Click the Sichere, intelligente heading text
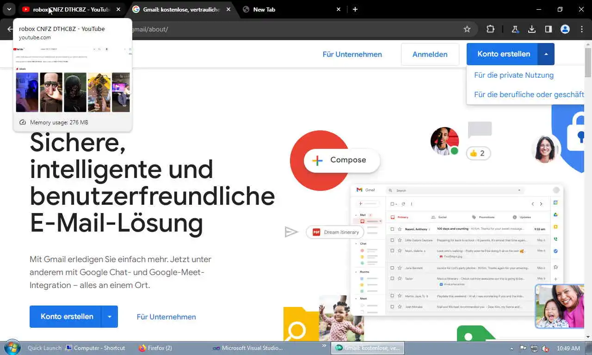The height and width of the screenshot is (355, 592). pyautogui.click(x=153, y=183)
